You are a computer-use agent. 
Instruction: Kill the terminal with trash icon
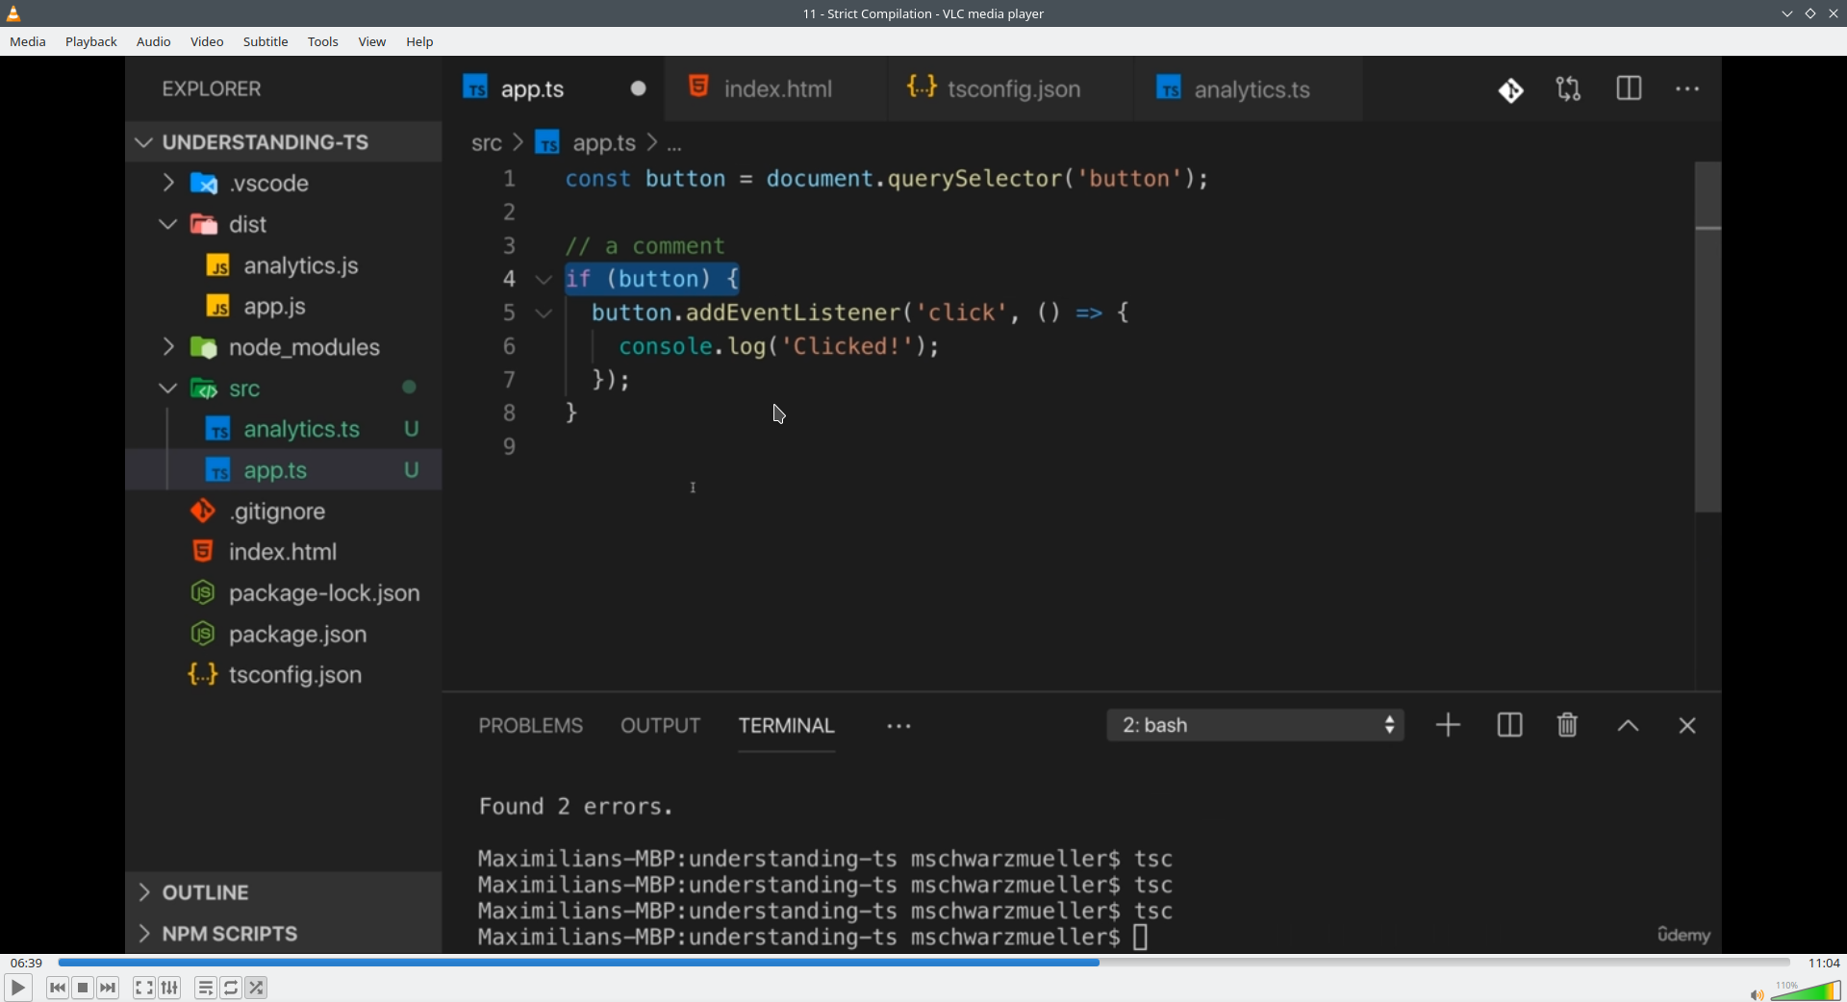click(x=1568, y=725)
